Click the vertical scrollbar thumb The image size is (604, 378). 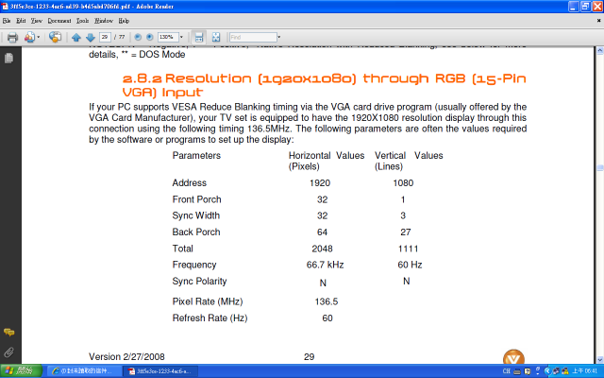click(x=600, y=168)
